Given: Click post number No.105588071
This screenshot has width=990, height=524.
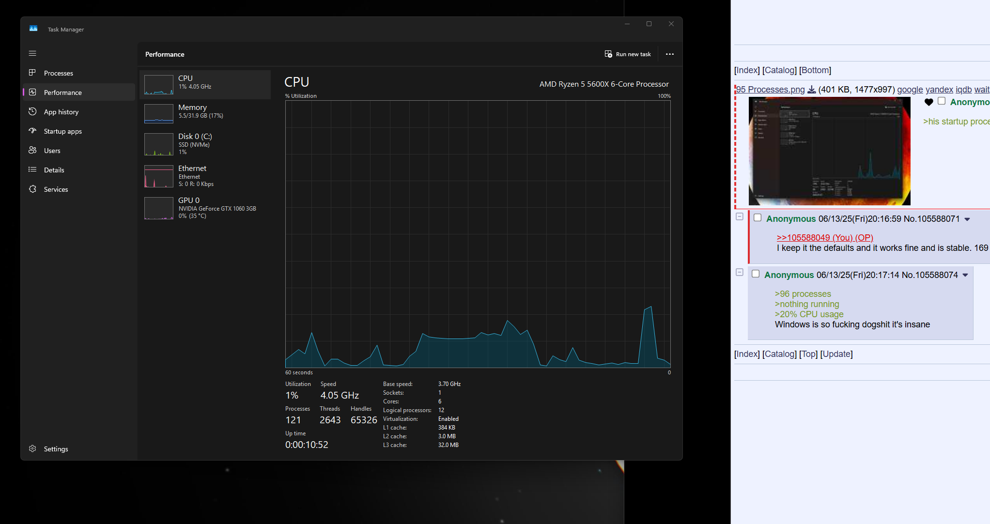Looking at the screenshot, I should click(932, 219).
